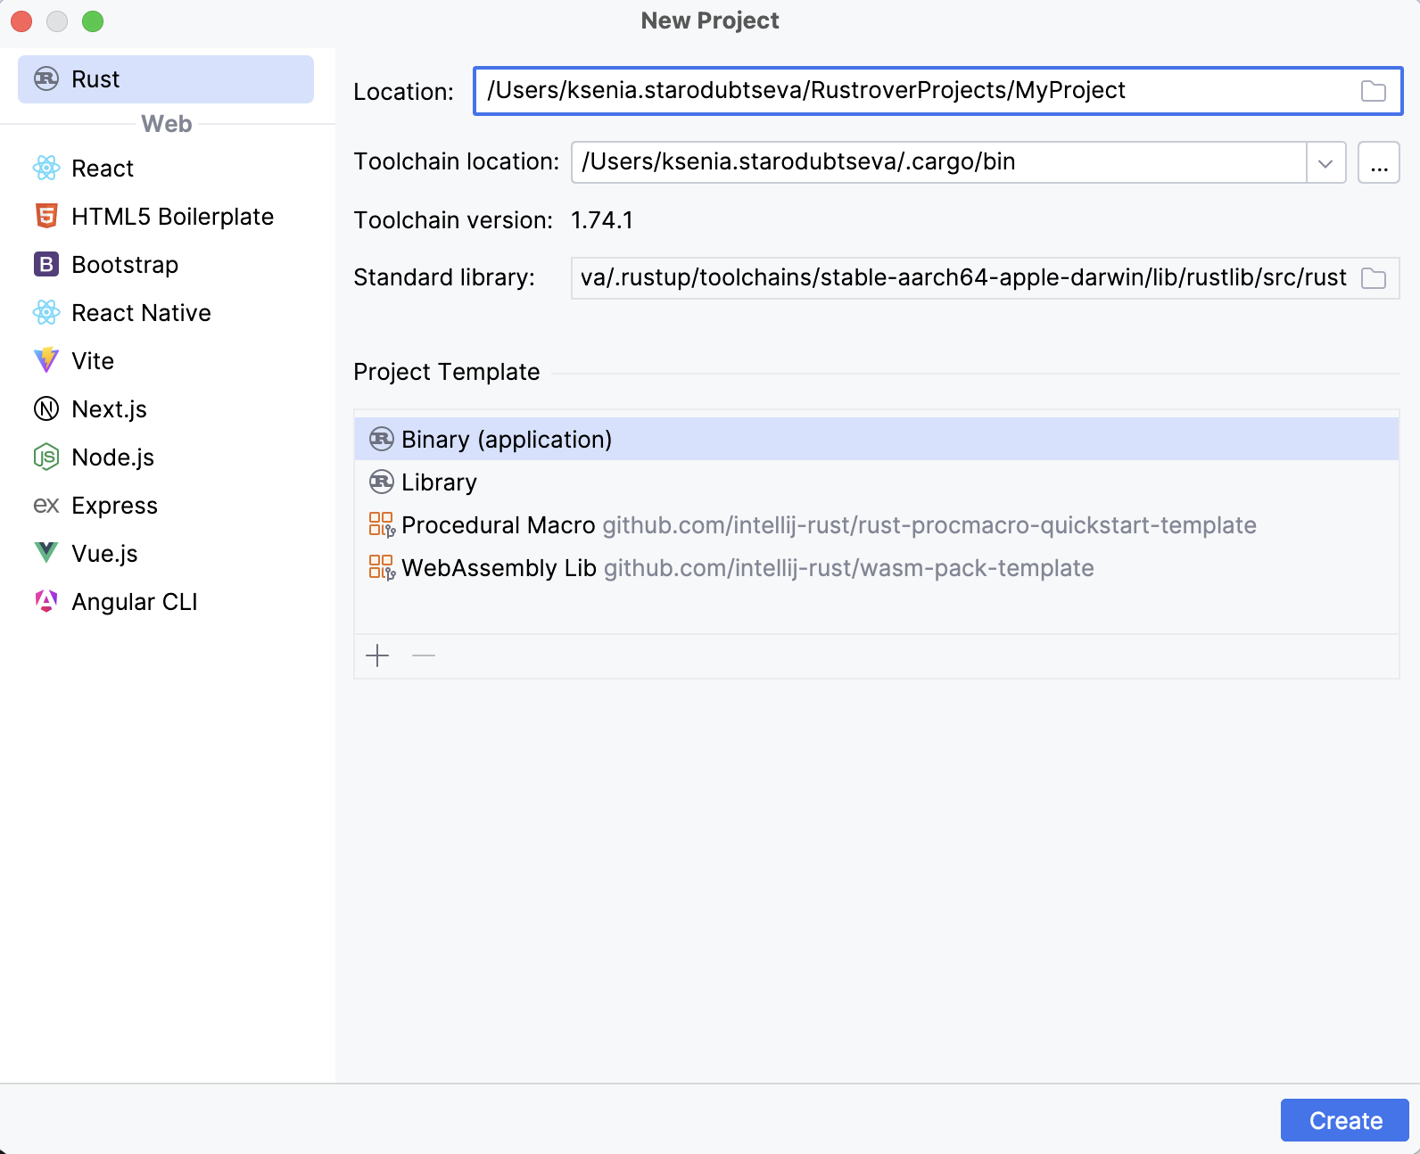Screen dimensions: 1420x1154
Task: Click the Create button
Action: (1344, 1120)
